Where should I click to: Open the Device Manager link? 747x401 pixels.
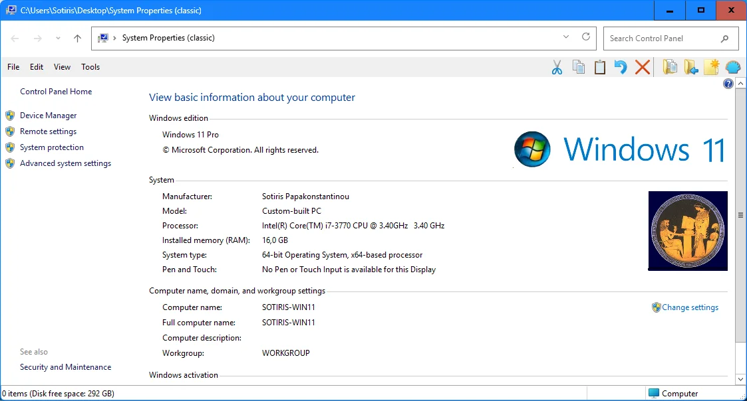tap(48, 116)
